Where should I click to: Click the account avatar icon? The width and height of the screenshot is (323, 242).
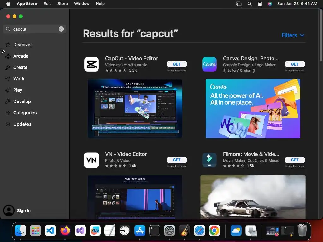(x=9, y=210)
